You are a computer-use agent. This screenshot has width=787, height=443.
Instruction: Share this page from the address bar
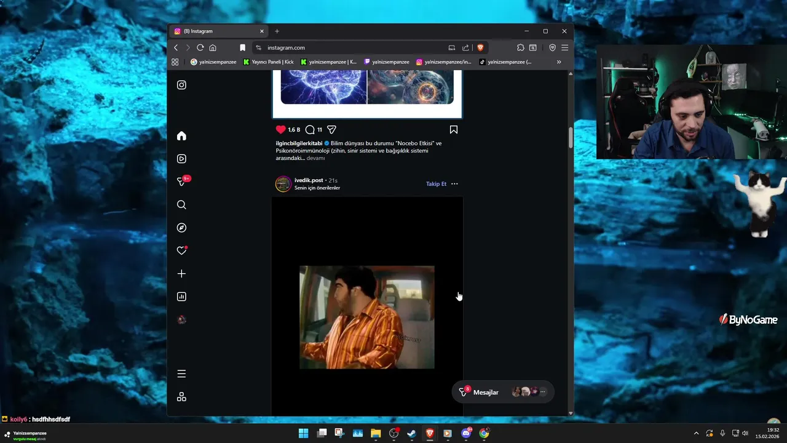pos(465,47)
